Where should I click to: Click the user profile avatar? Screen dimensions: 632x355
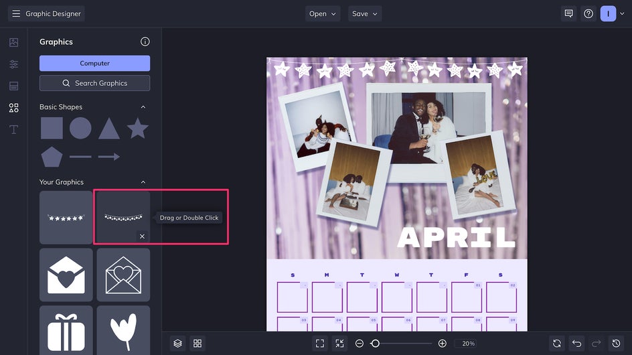608,13
